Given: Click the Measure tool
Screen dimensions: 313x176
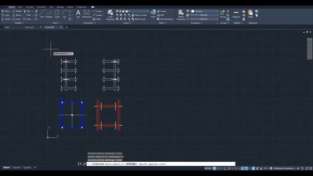Looking at the screenshot, I should [x=236, y=14].
